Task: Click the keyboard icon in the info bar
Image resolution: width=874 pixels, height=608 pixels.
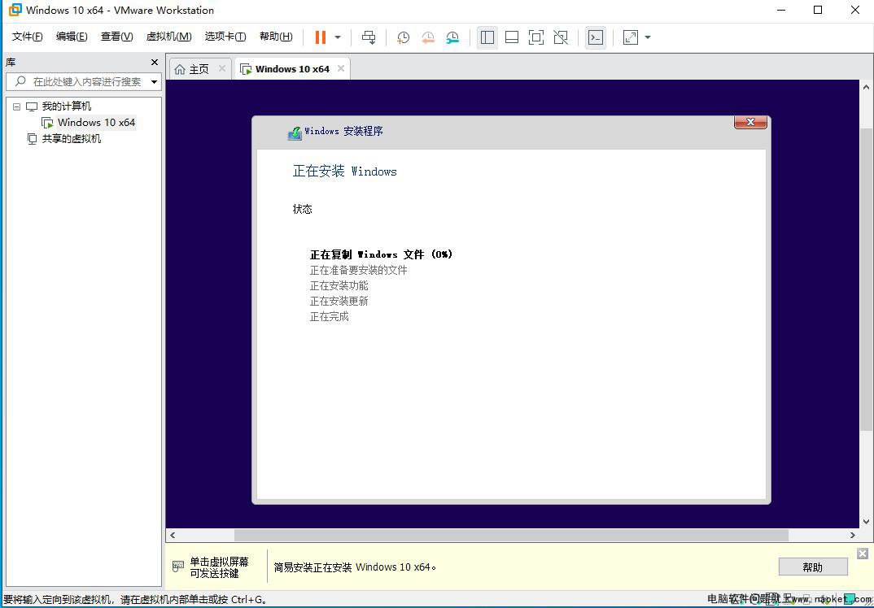Action: (x=177, y=567)
